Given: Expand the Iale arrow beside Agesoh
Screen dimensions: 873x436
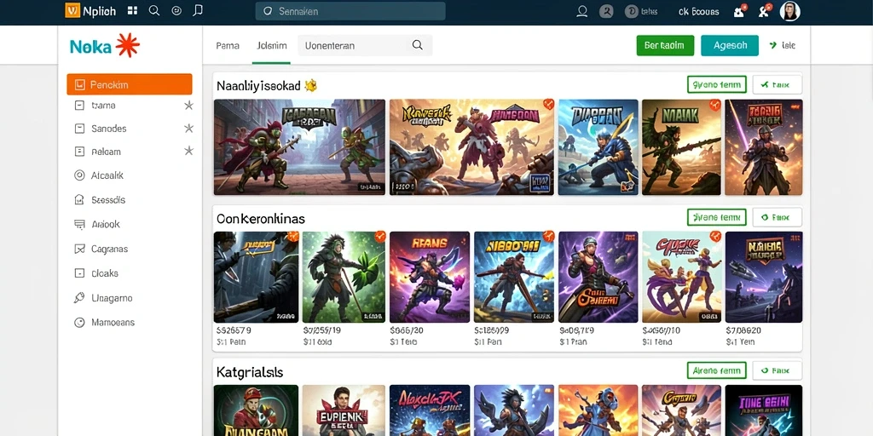Looking at the screenshot, I should pos(782,46).
